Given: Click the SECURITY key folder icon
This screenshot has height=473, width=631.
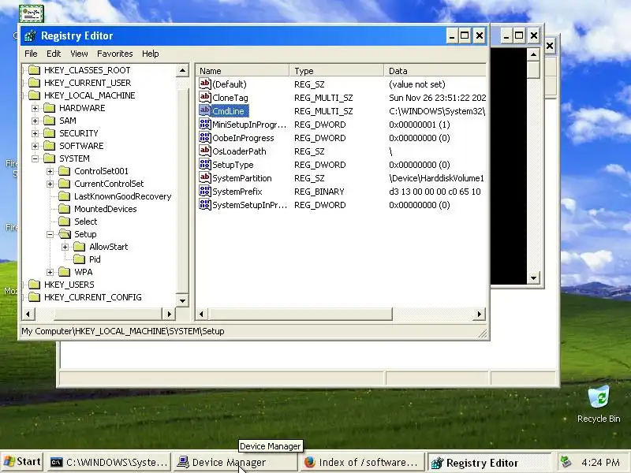Looking at the screenshot, I should pyautogui.click(x=50, y=133).
